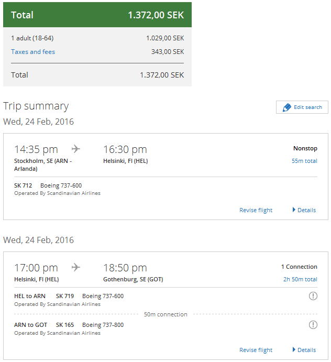The height and width of the screenshot is (362, 331).
Task: Expand Details arrow for Stockholm flight
Action: (294, 210)
